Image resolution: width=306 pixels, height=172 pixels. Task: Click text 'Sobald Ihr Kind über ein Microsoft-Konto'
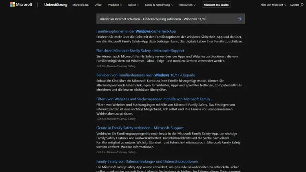click(x=126, y=81)
